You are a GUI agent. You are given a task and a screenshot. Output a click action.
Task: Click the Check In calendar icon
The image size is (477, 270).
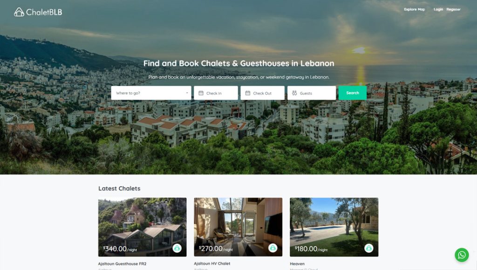click(201, 93)
